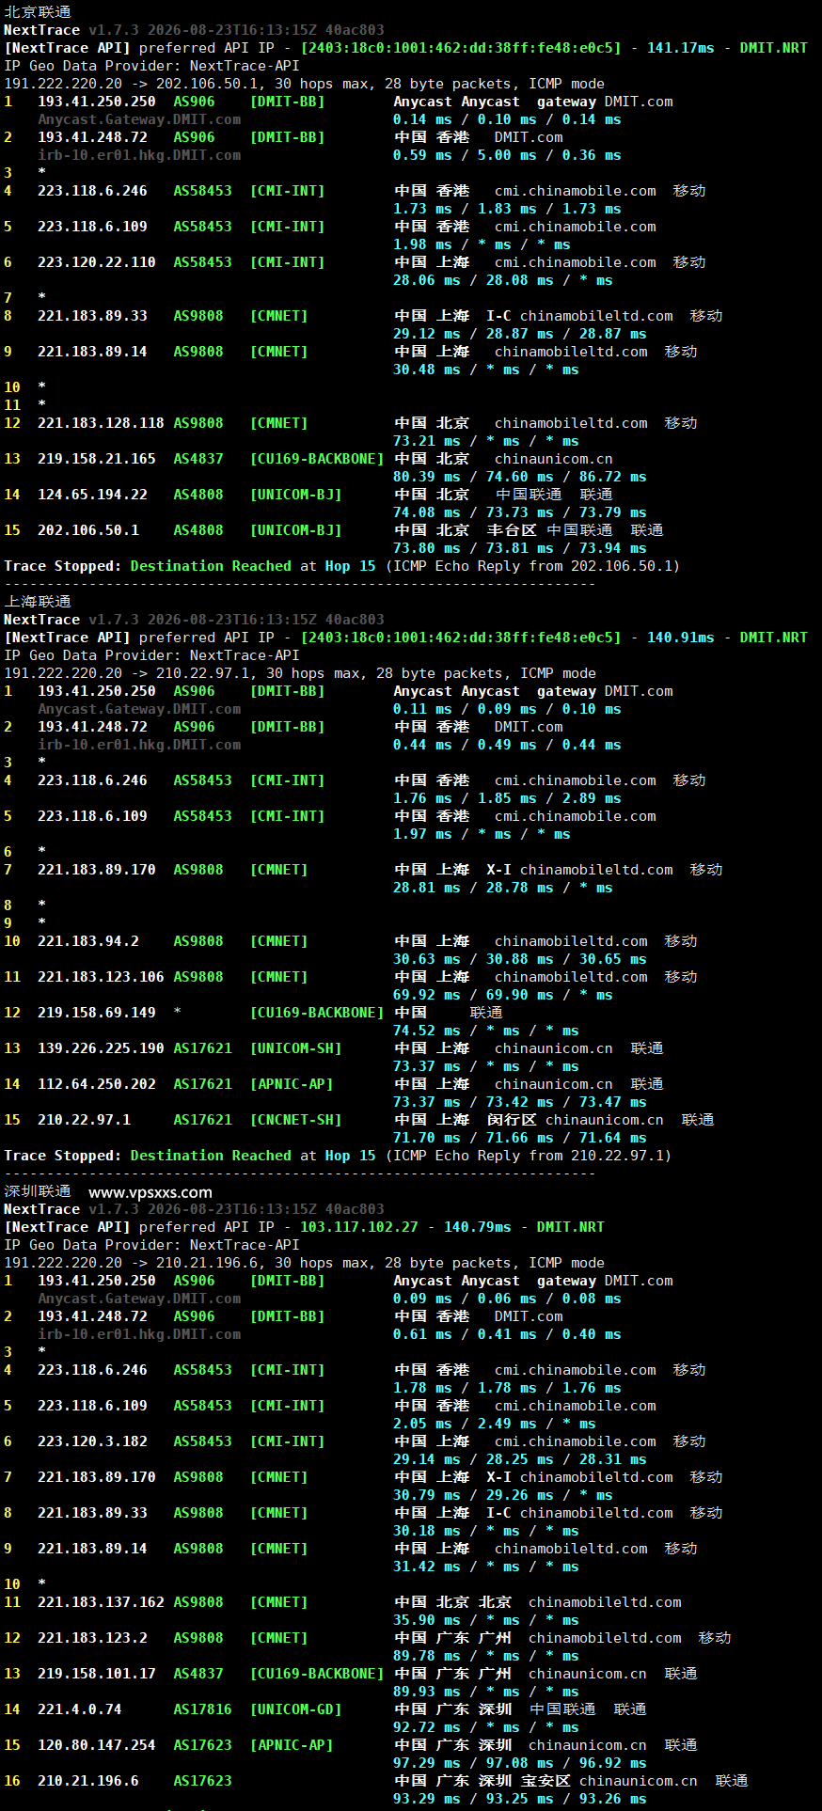Click the 97.29 ms latency value
Screen dimensions: 822x1811
tap(427, 1763)
